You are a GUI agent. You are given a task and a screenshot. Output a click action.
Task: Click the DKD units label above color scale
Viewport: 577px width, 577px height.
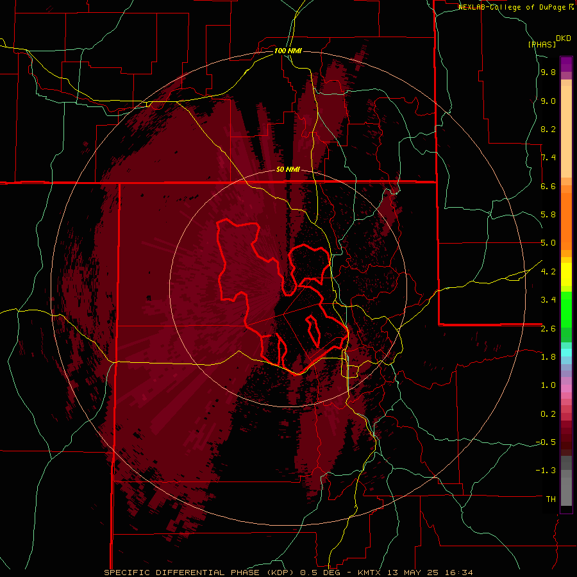point(564,38)
